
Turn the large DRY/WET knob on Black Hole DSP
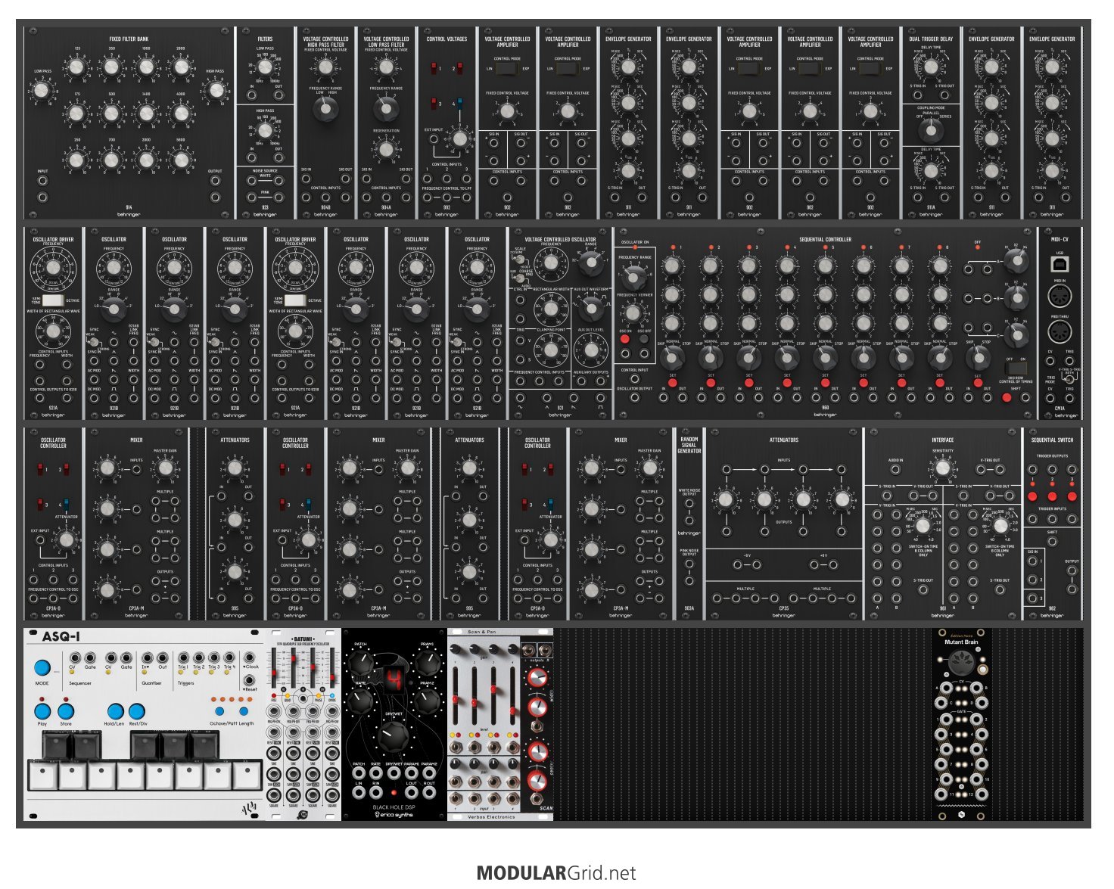[x=393, y=736]
